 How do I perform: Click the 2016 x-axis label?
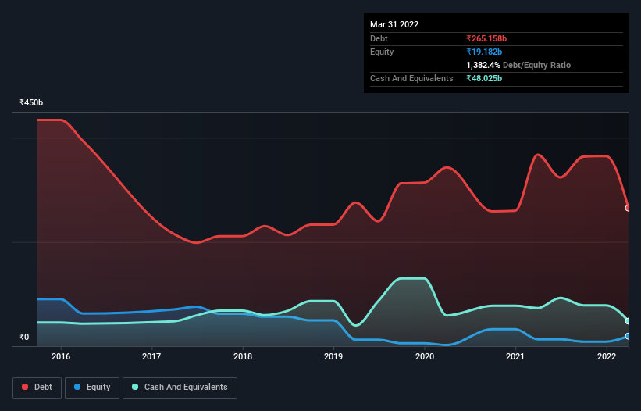[x=61, y=356]
